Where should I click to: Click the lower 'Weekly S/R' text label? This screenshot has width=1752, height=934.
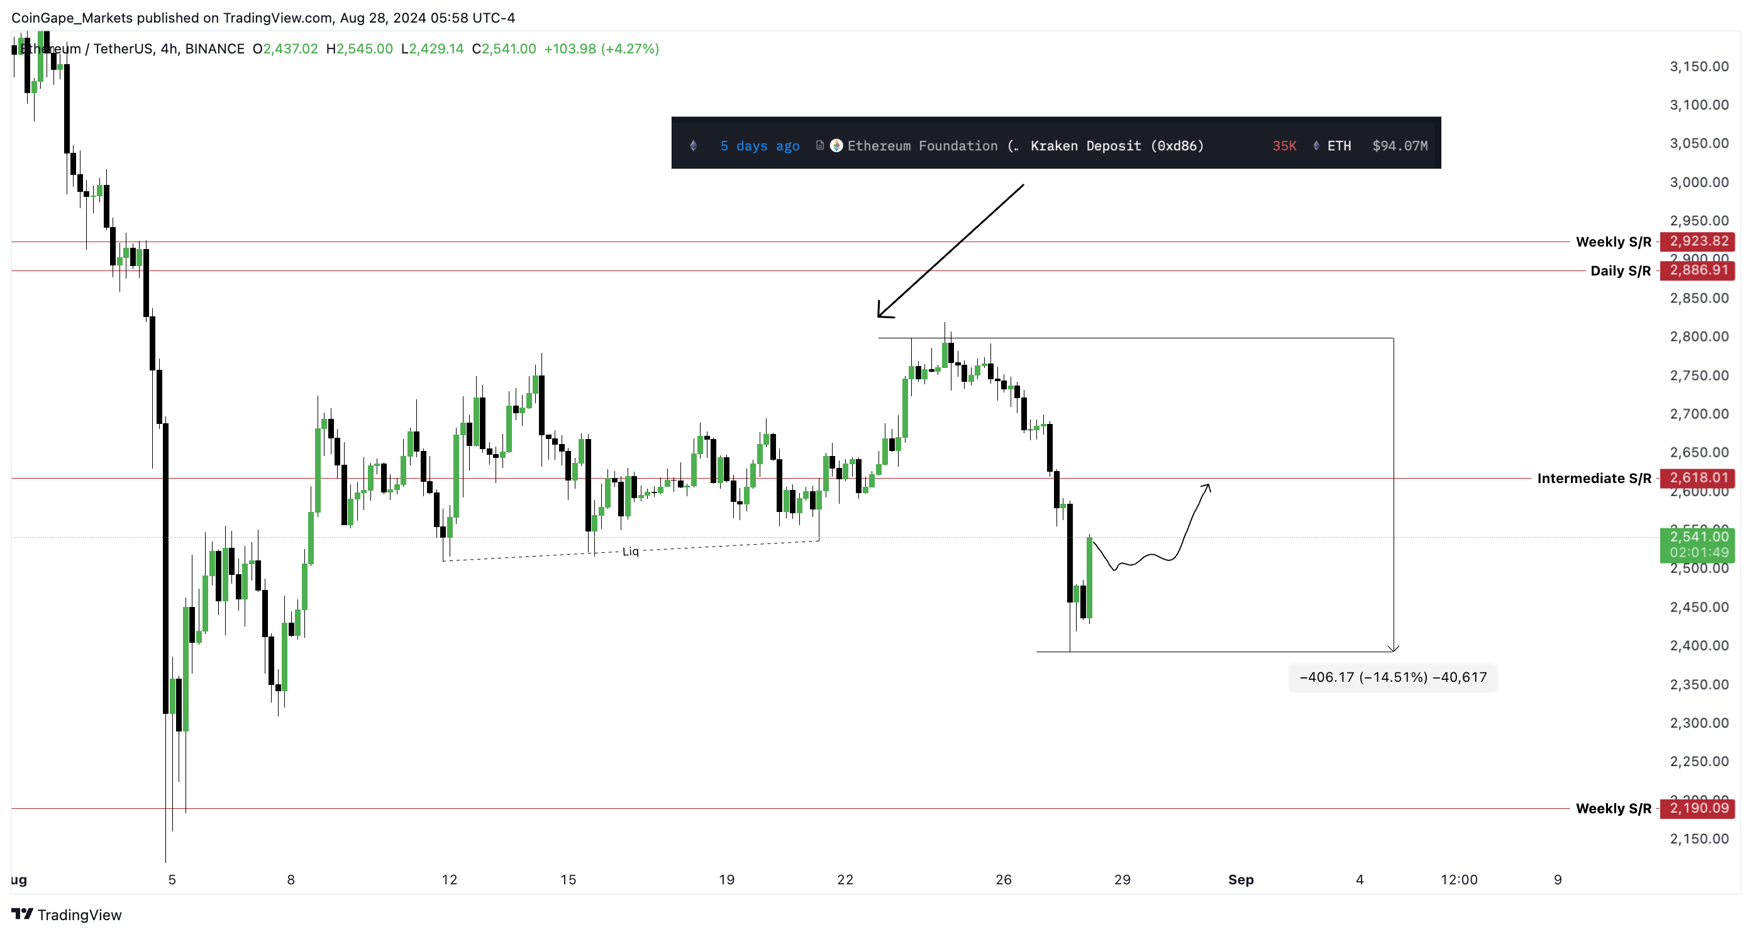pos(1613,808)
